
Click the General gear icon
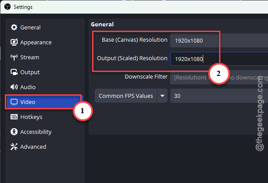(14, 27)
